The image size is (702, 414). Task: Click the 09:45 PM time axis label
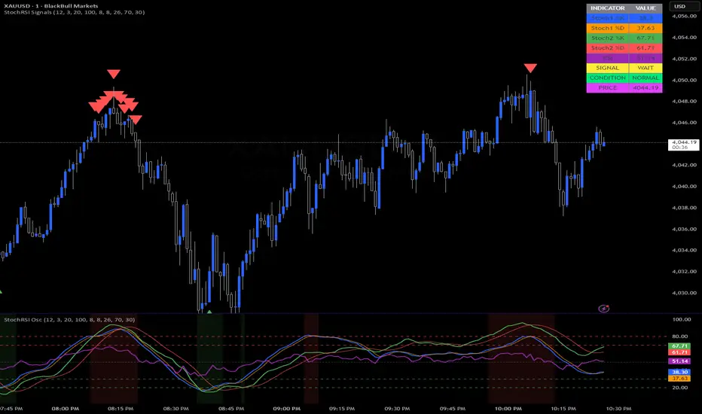pos(453,409)
